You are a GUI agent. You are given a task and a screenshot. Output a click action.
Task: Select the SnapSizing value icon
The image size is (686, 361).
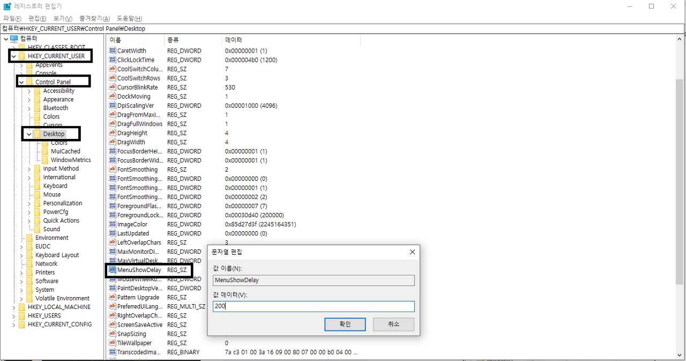click(x=113, y=333)
